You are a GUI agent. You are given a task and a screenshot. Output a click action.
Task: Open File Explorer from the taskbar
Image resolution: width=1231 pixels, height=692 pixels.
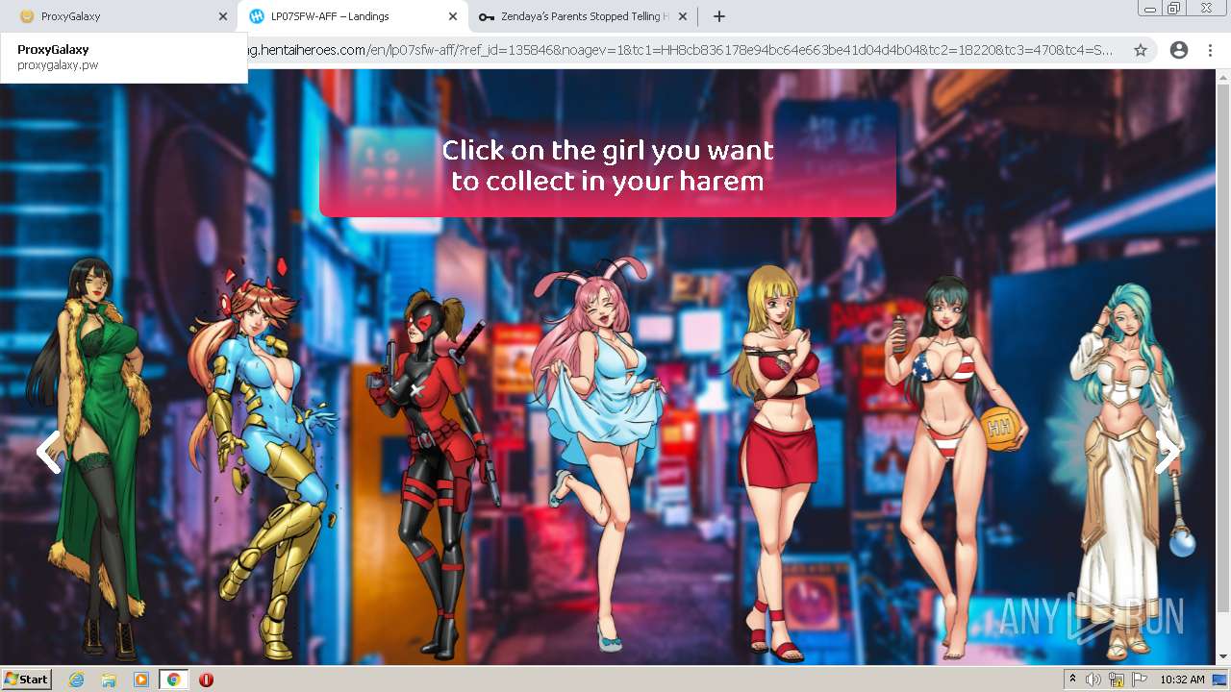coord(109,680)
